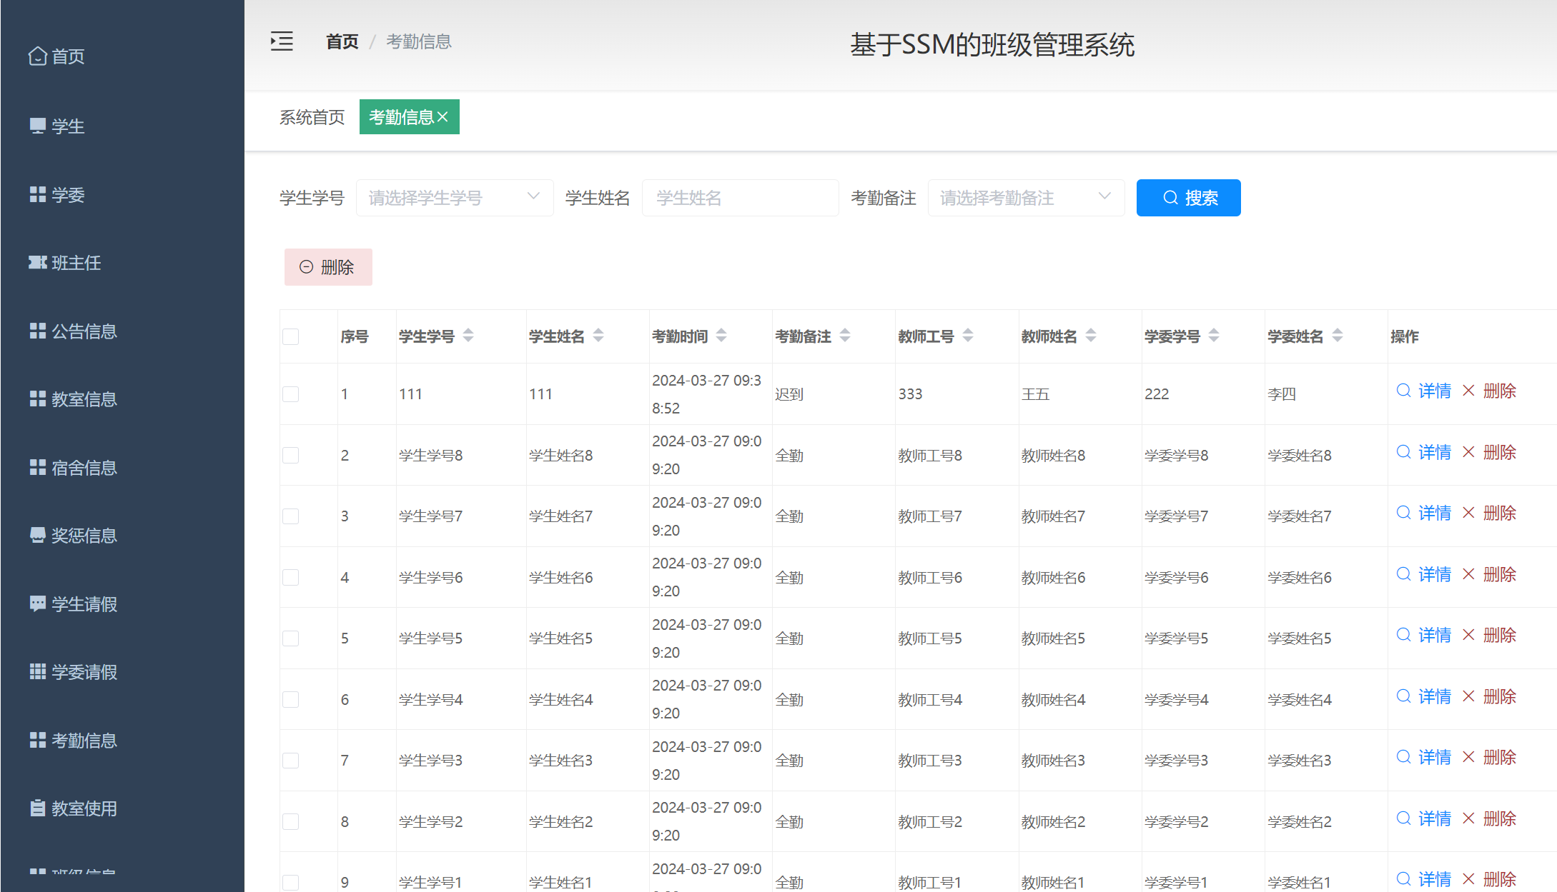Click the 学委 grid icon in sidebar
Screen dimensions: 1557x892
38,194
